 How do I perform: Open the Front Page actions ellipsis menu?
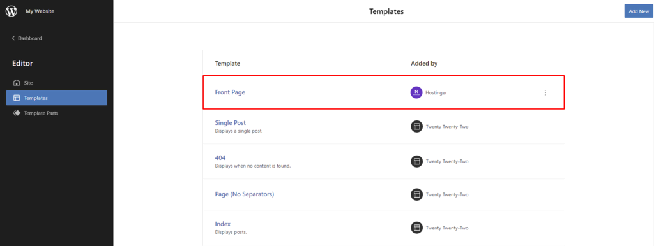click(545, 92)
